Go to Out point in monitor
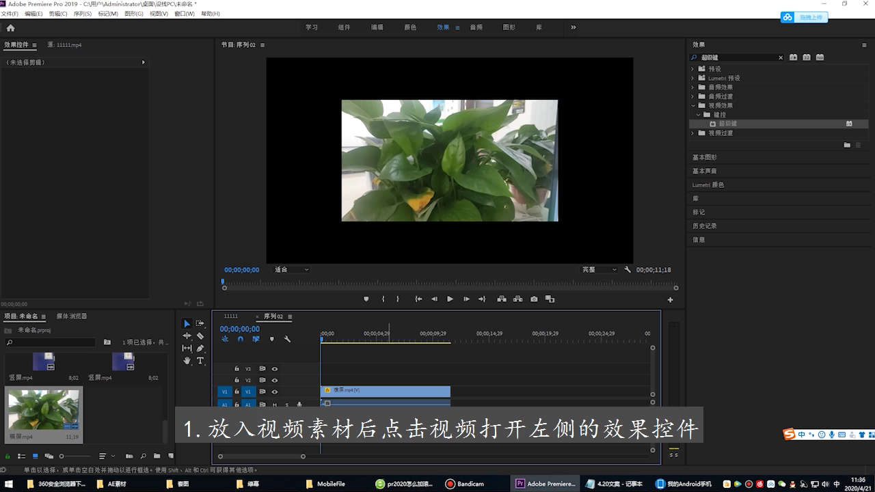The height and width of the screenshot is (492, 875). pos(482,299)
